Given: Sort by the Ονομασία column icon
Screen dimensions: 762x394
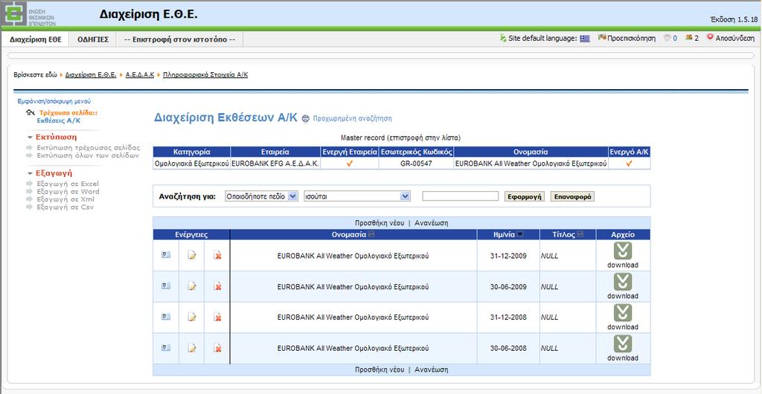Looking at the screenshot, I should pos(371,235).
